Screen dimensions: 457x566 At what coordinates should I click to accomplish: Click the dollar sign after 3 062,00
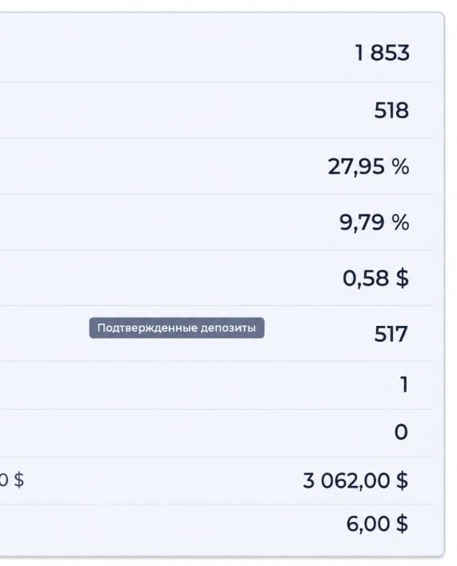(402, 480)
